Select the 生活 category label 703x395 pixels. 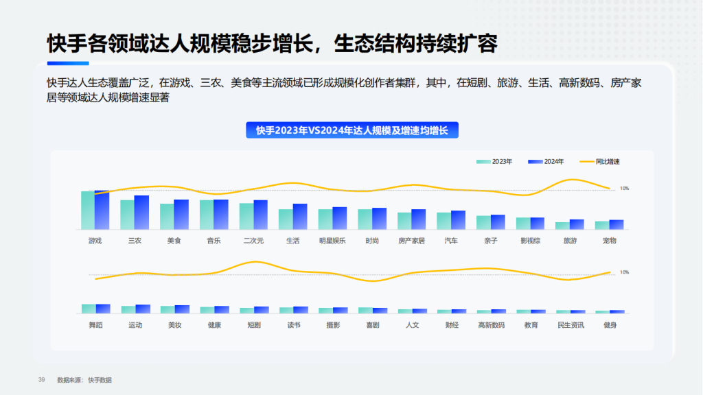[x=292, y=241]
